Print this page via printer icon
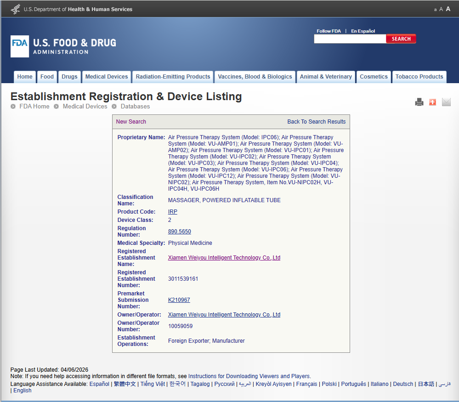The height and width of the screenshot is (402, 459). click(419, 102)
